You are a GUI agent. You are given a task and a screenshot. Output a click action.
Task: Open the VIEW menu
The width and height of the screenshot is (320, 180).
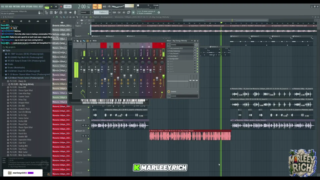pyautogui.click(x=23, y=6)
